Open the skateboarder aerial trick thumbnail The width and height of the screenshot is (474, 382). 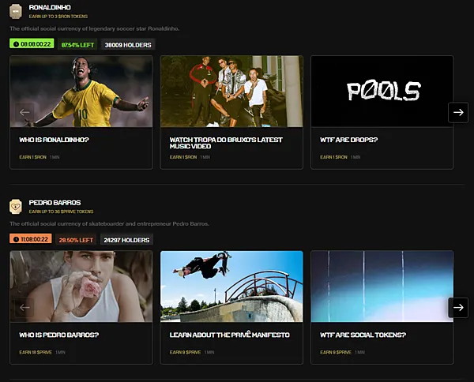[x=231, y=286]
